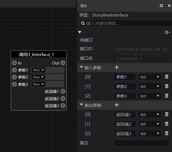Remove input parameter 参数2 via trash icon

[x=166, y=86]
